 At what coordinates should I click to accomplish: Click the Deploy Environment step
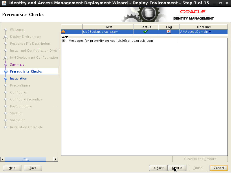(x=26, y=37)
